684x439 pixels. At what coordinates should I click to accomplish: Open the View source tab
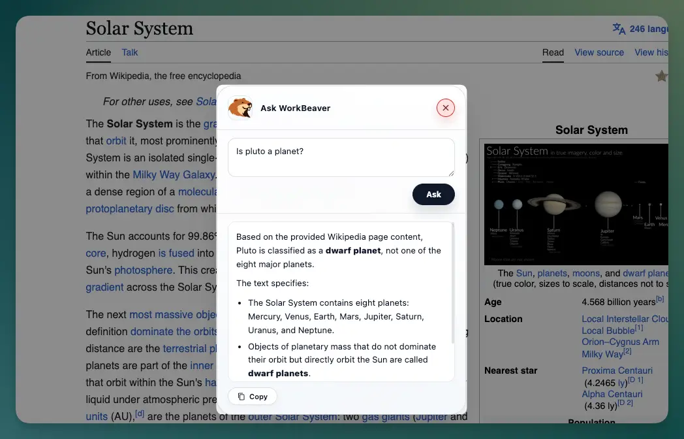pyautogui.click(x=599, y=52)
